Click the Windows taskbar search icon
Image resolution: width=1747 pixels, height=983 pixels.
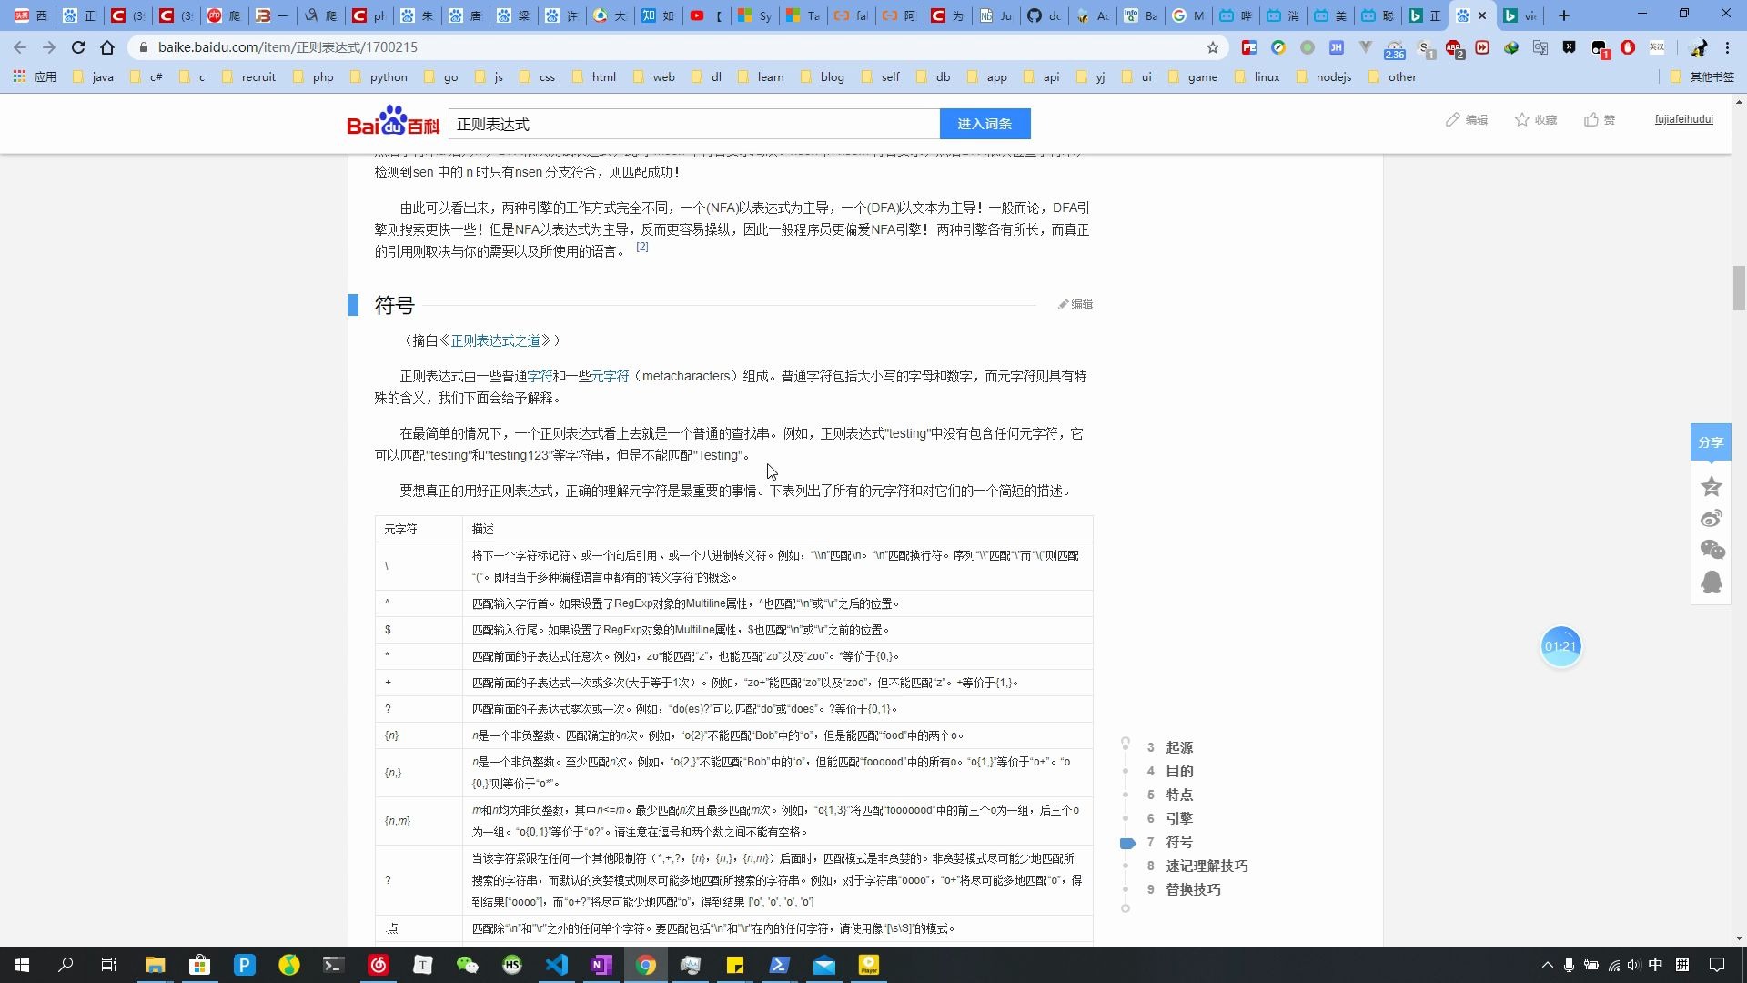pos(65,964)
